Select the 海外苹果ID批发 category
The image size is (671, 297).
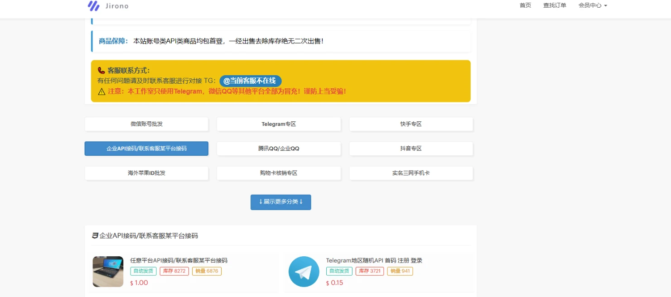(146, 173)
